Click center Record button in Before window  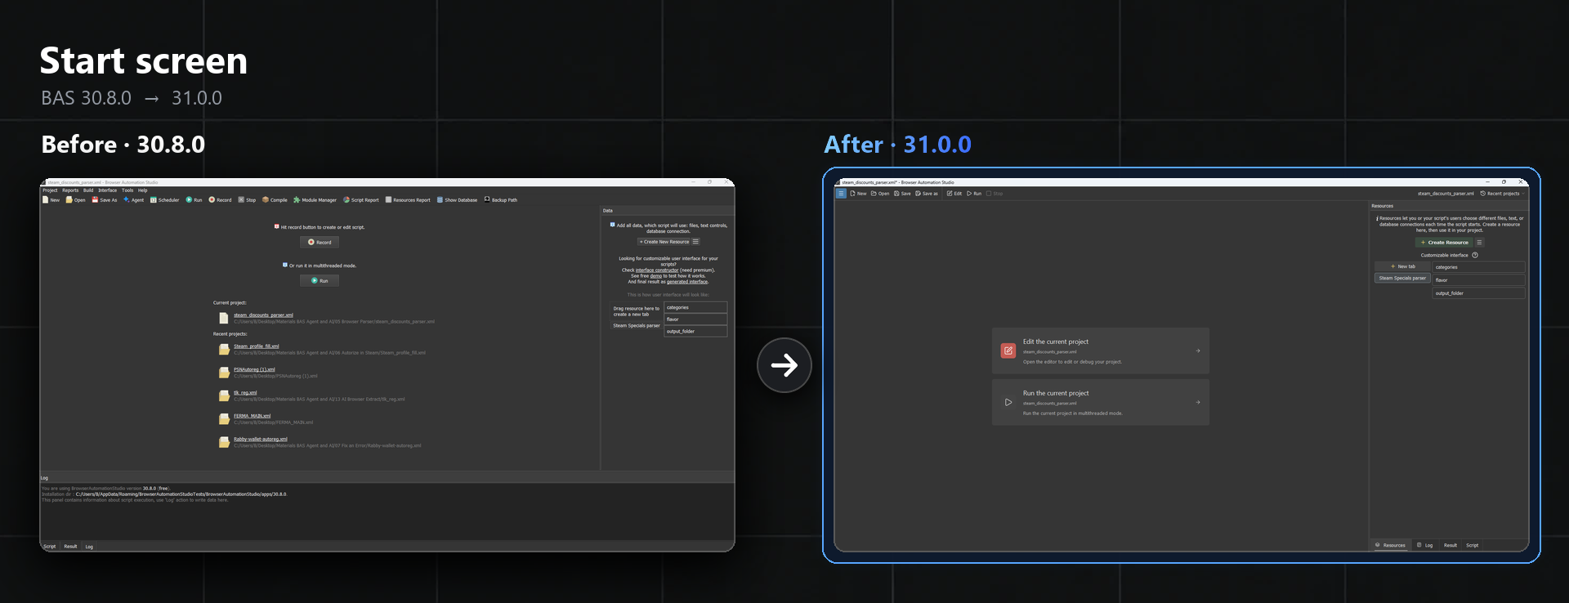point(320,242)
